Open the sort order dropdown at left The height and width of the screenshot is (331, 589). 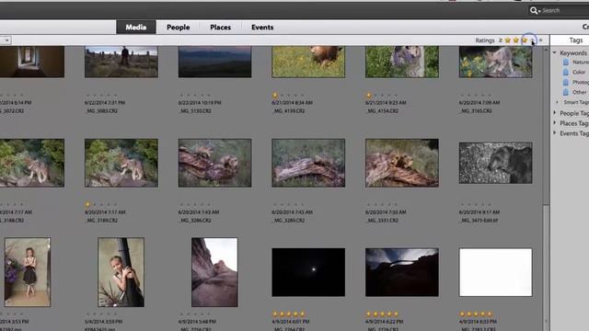pos(6,40)
